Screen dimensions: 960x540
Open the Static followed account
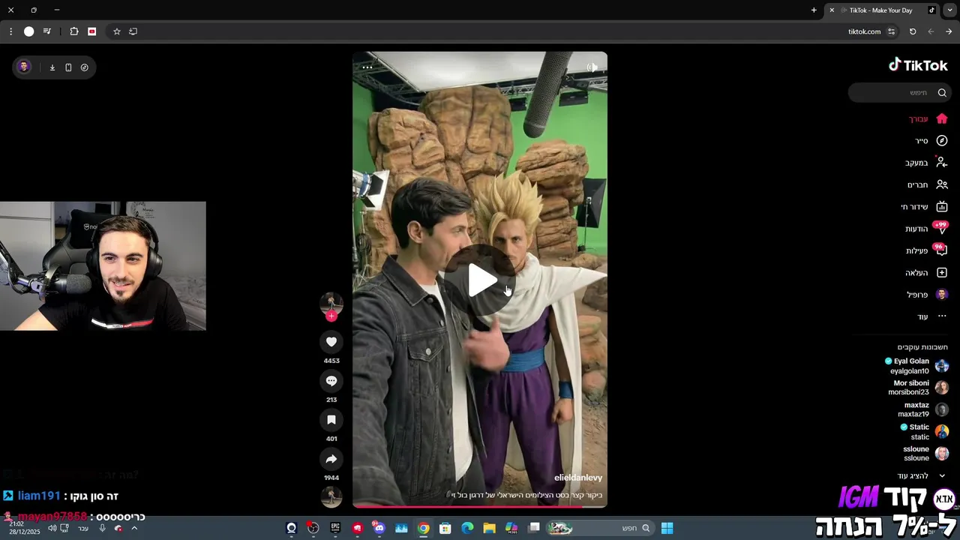(925, 432)
